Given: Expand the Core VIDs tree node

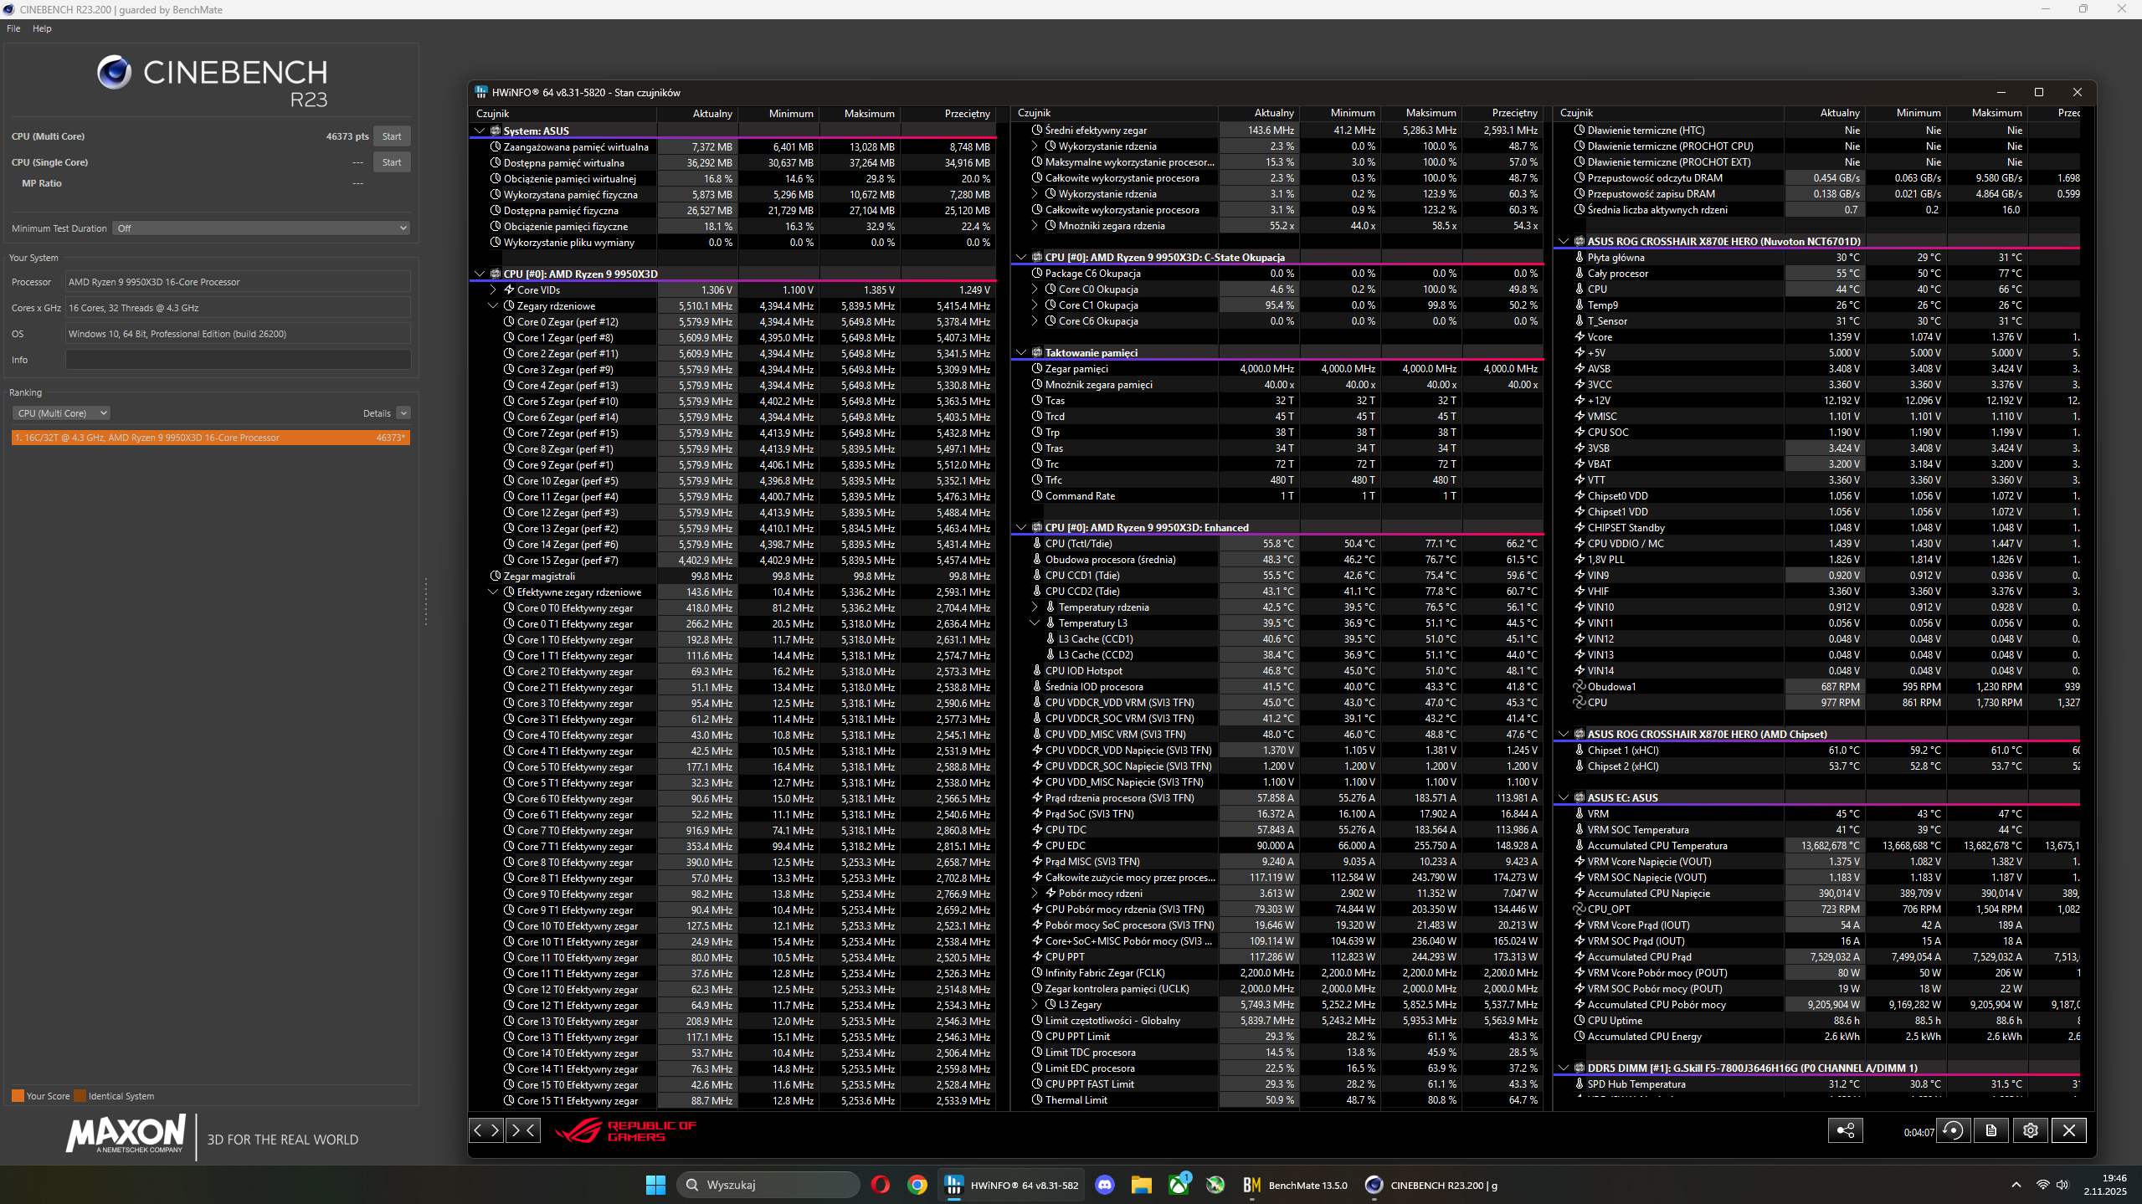Looking at the screenshot, I should pyautogui.click(x=493, y=290).
